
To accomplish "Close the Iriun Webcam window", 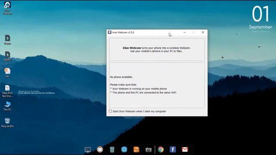I will [x=203, y=32].
